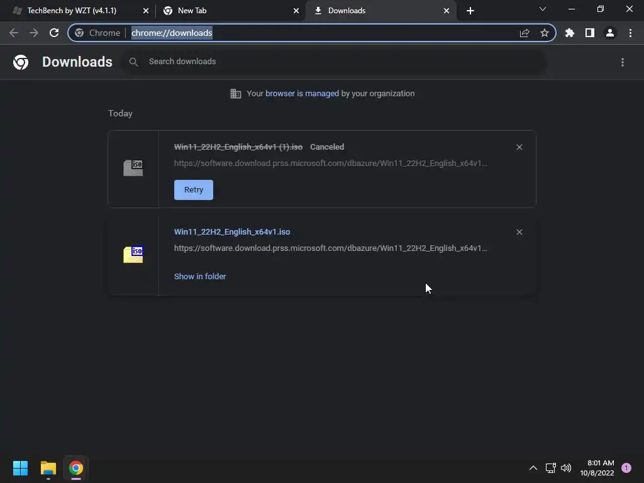Share this page icon in address bar
644x483 pixels.
point(525,33)
